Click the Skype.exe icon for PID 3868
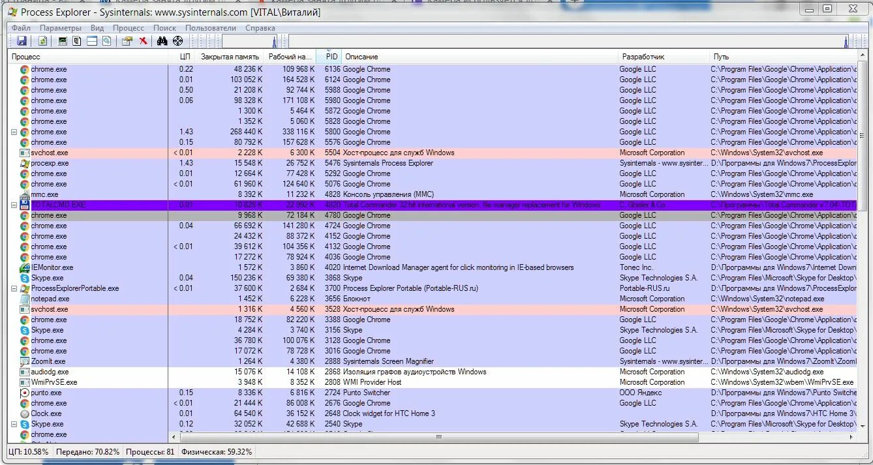Image resolution: width=873 pixels, height=465 pixels. tap(25, 278)
